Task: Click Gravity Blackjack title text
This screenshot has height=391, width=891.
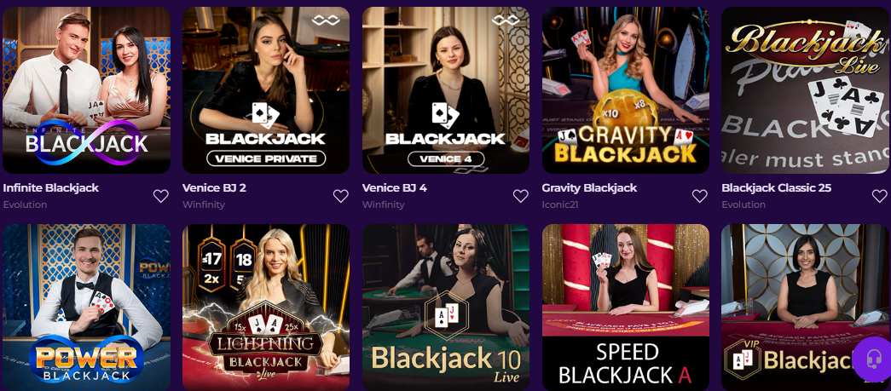Action: coord(589,188)
